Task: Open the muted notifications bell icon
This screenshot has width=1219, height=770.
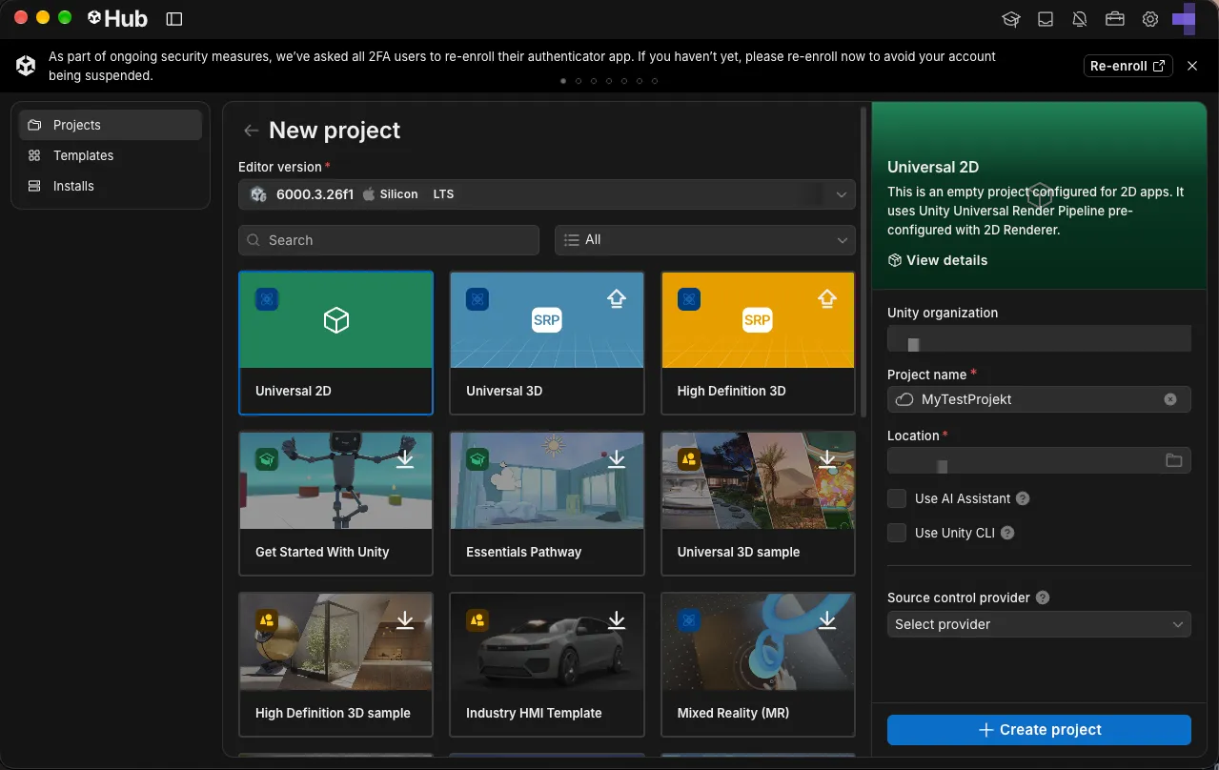Action: (x=1080, y=19)
